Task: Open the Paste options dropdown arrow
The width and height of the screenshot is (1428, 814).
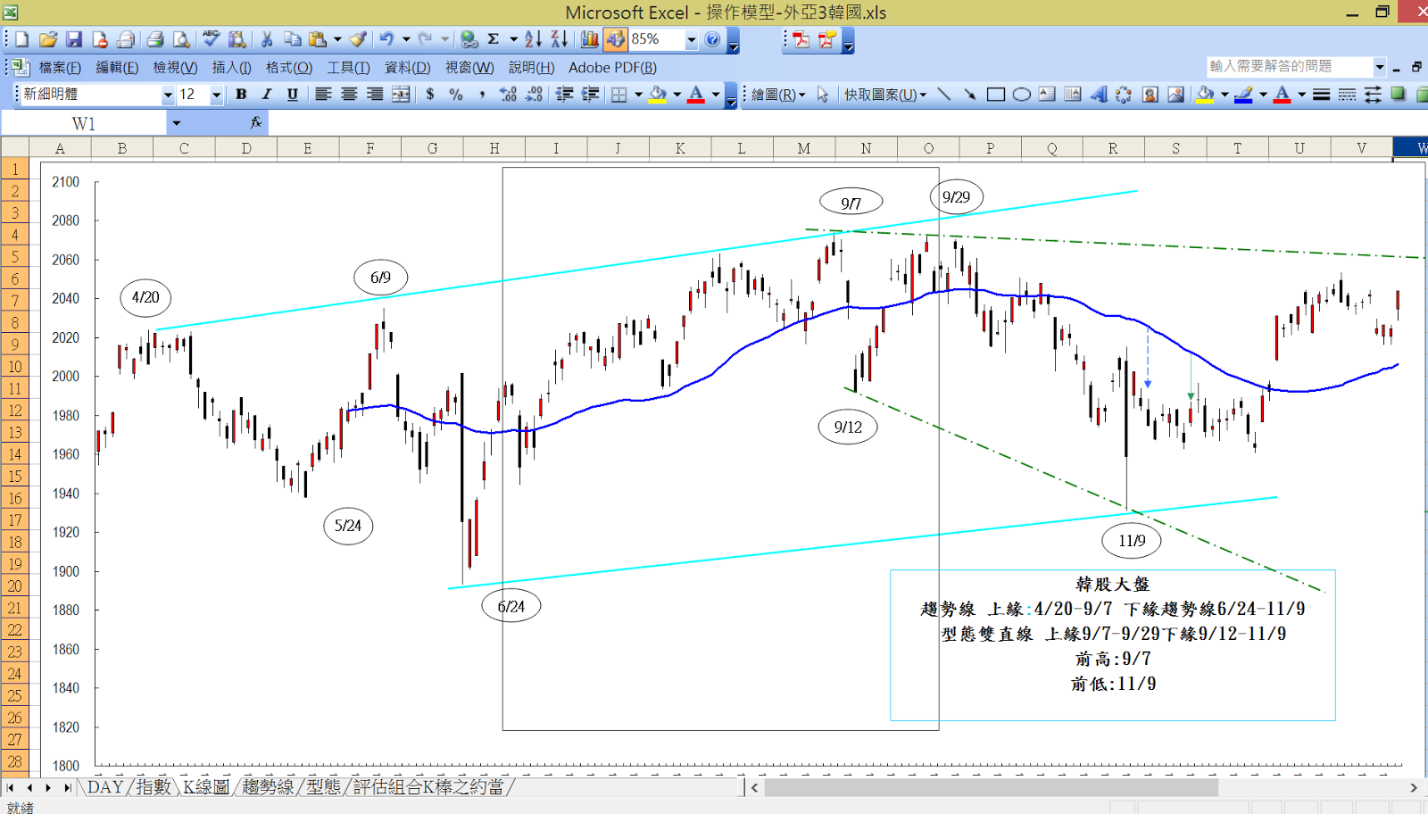Action: click(337, 39)
